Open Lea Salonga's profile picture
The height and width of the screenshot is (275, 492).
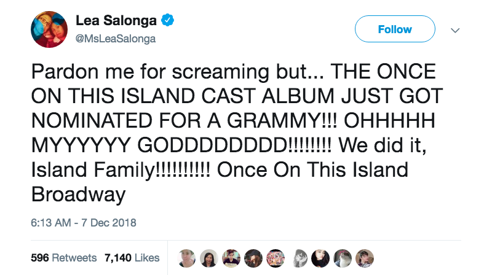coord(49,29)
